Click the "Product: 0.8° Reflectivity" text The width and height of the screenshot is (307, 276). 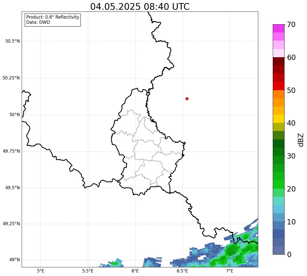53,17
